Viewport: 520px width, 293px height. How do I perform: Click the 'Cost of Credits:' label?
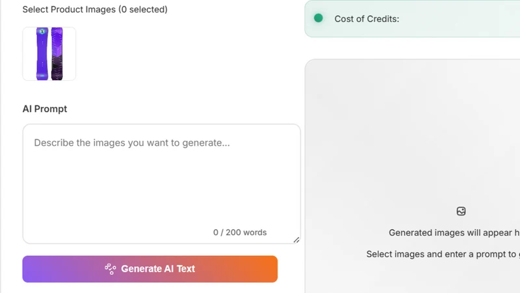(367, 19)
